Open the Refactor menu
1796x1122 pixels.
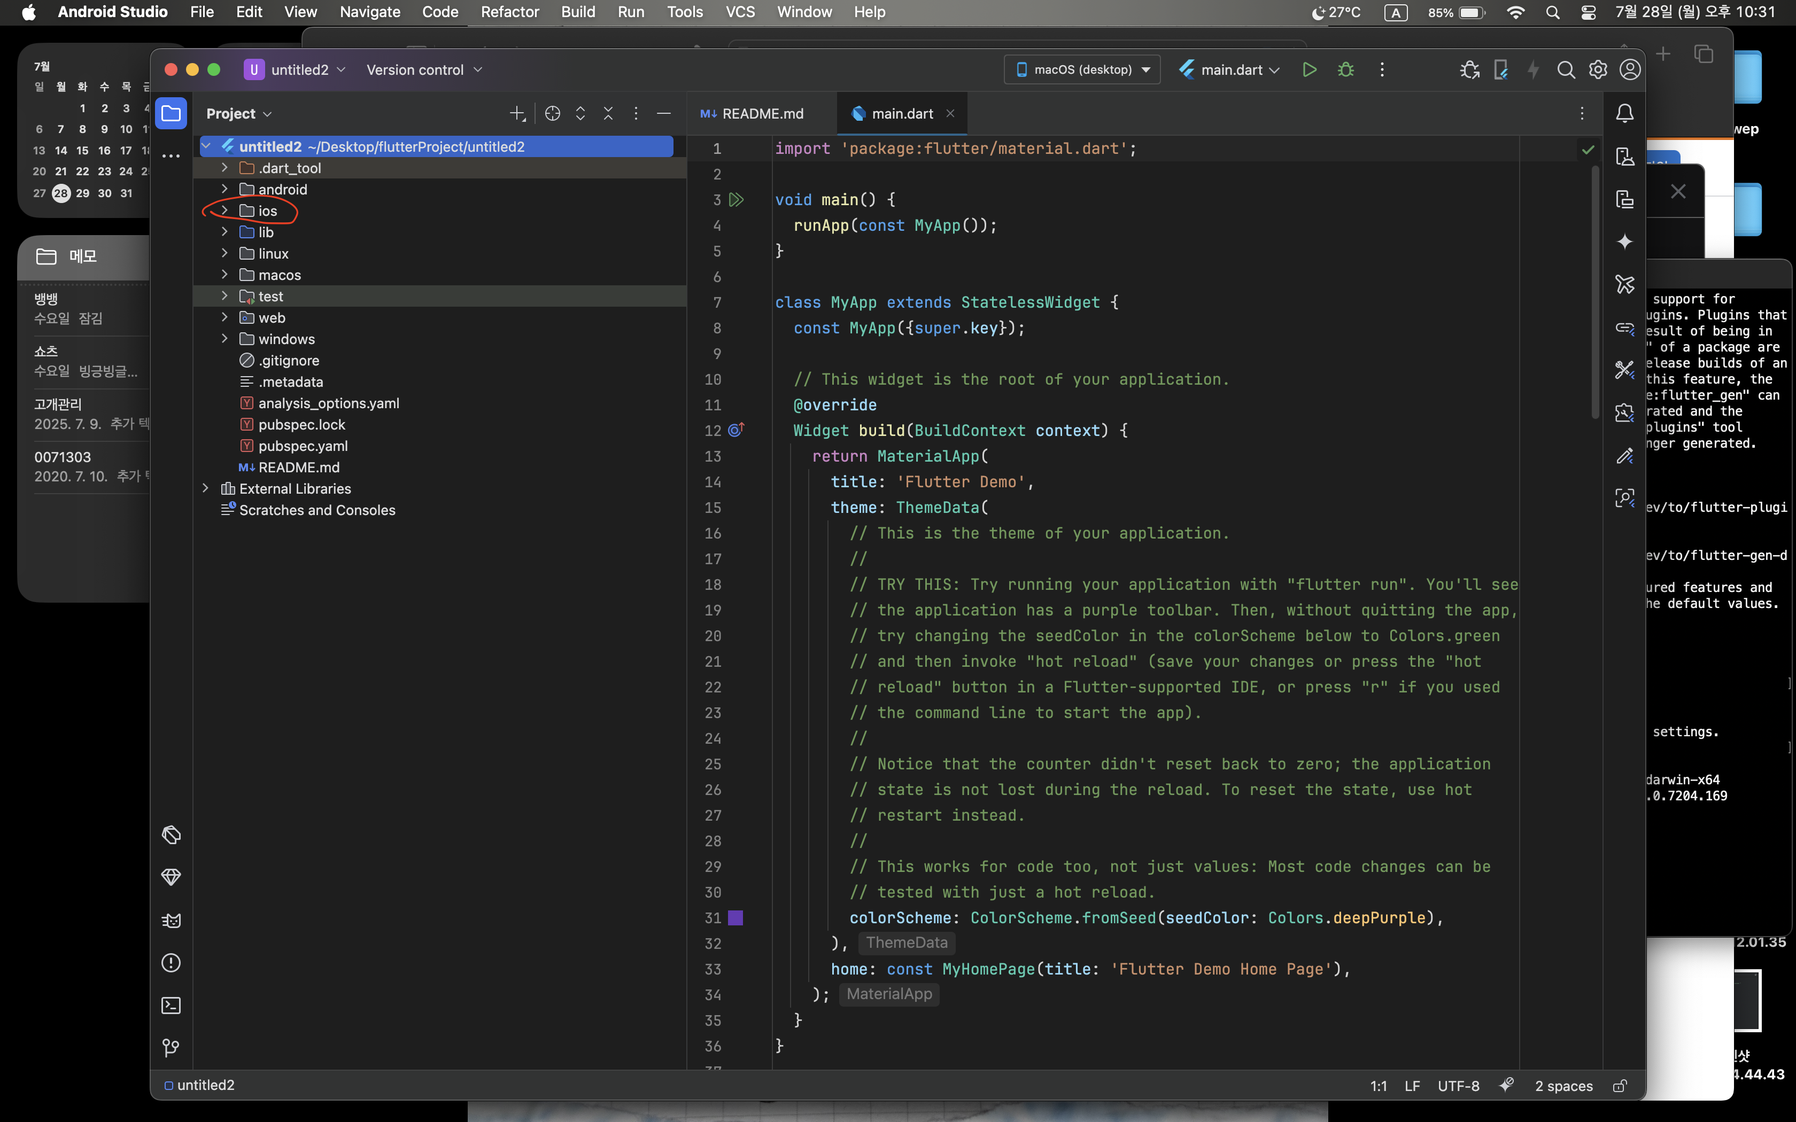510,12
